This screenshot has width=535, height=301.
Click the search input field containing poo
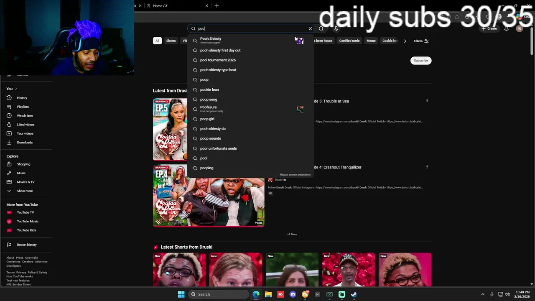(251, 28)
